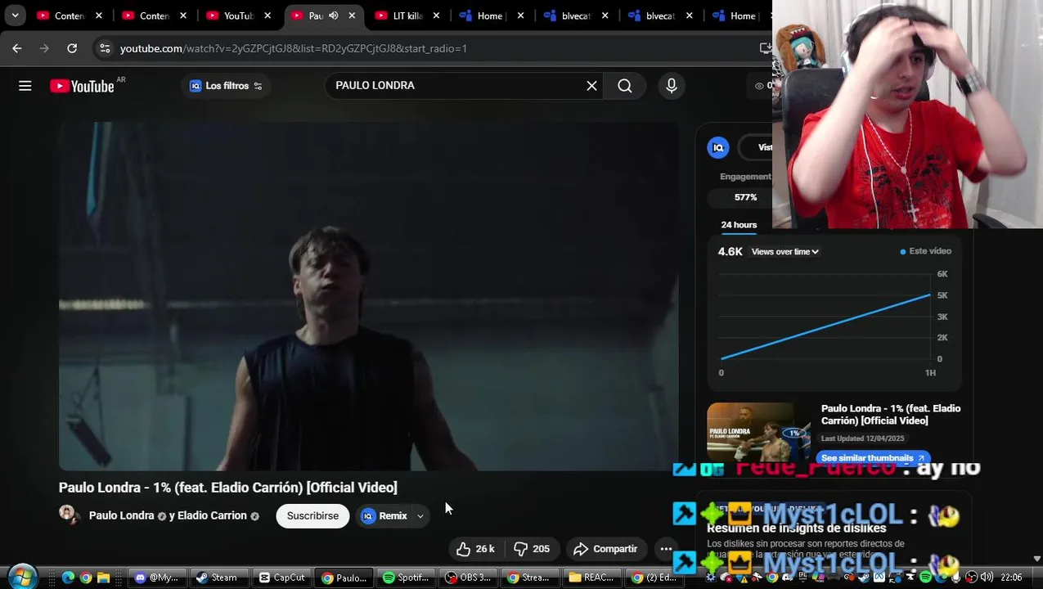This screenshot has height=589, width=1043.
Task: Open the channel avatar picture
Action: click(69, 515)
